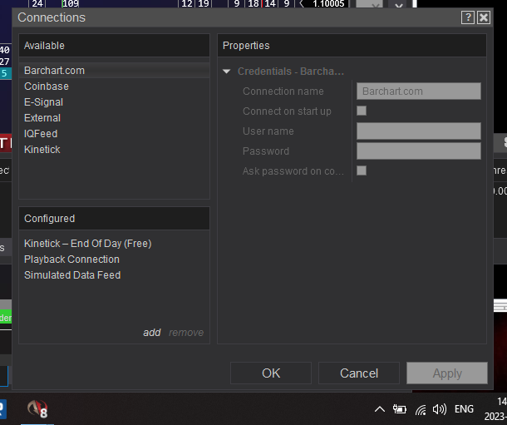This screenshot has height=425, width=507.
Task: Open the Wi-Fi network tray icon
Action: [x=421, y=409]
